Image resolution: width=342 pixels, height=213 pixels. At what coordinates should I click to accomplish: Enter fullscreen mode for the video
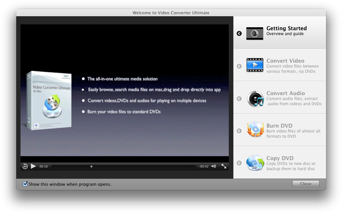[224, 166]
